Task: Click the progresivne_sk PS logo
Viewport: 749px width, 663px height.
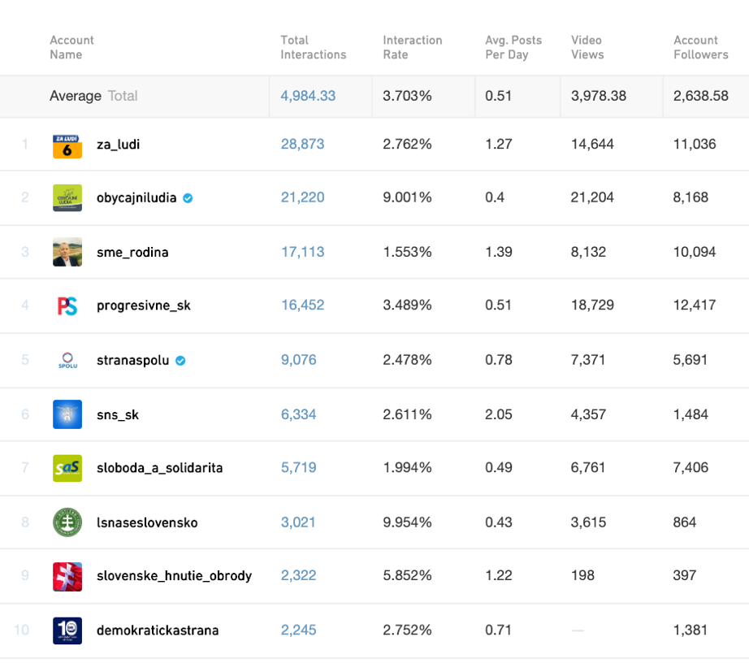Action: 67,305
